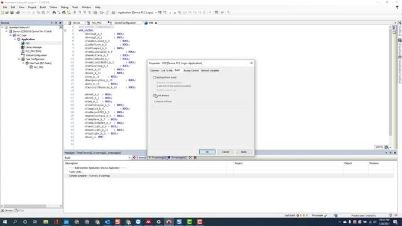
Task: Close the Properties dialog with X
Action: pos(251,63)
